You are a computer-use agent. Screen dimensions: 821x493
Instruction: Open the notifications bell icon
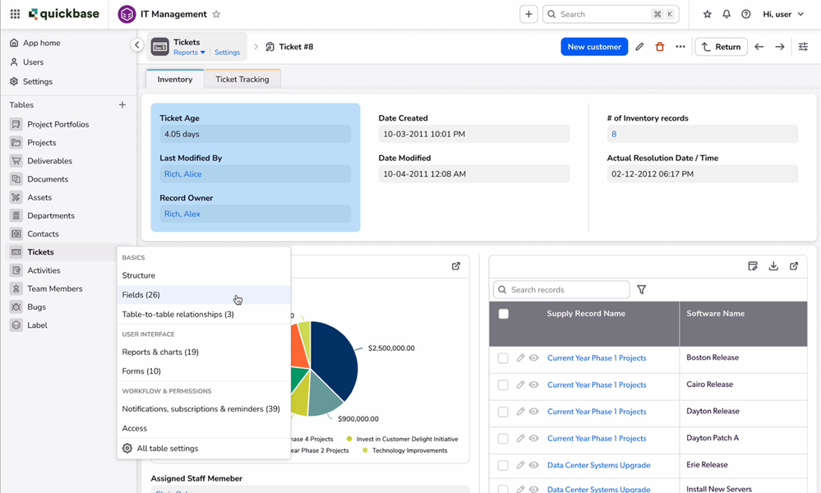[726, 14]
